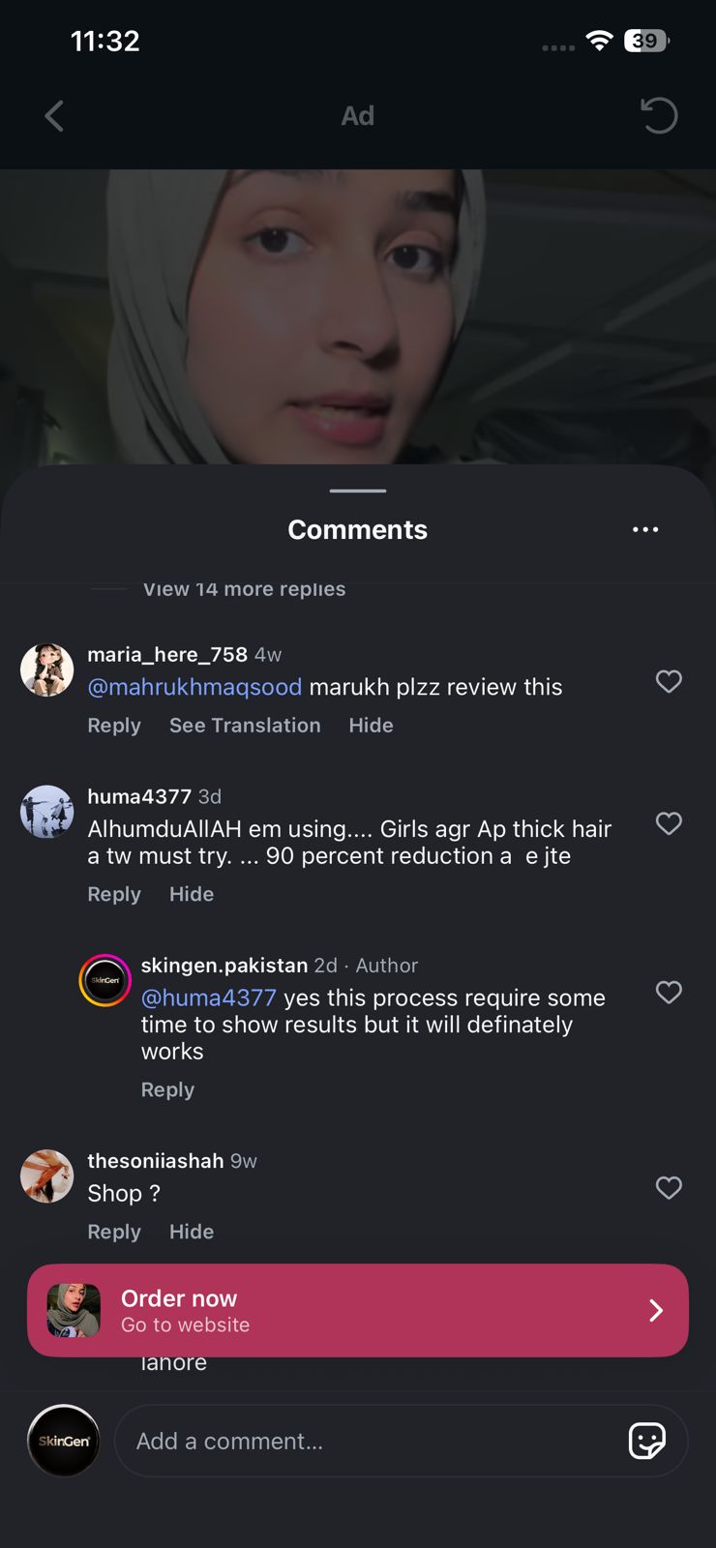This screenshot has width=716, height=1548.
Task: Expand "View 14 more replies"
Action: pos(244,589)
